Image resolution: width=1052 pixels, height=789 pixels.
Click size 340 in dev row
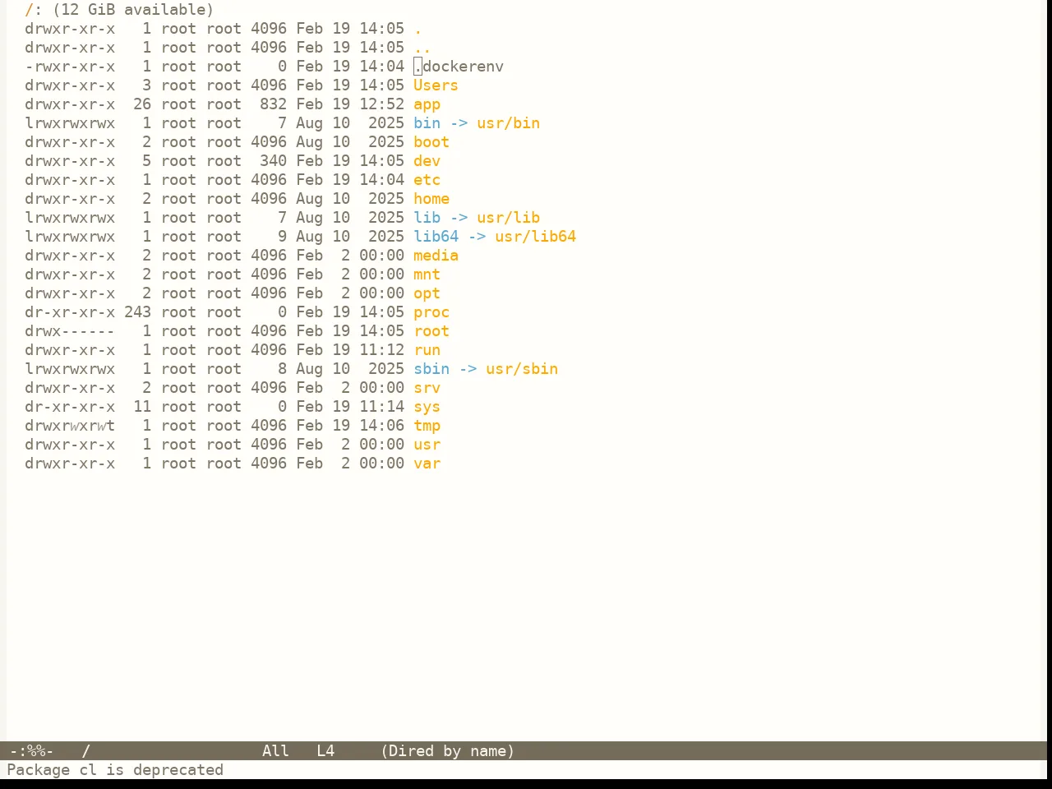273,161
